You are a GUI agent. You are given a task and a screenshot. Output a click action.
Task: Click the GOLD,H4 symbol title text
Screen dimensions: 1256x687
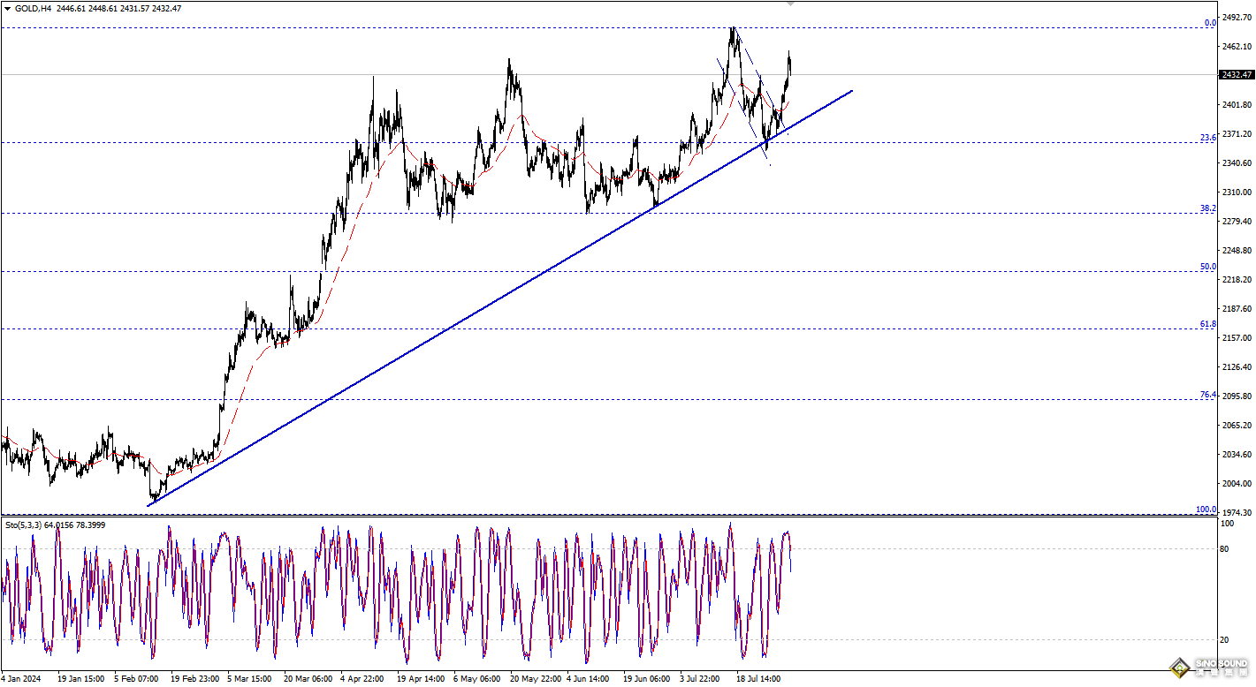(33, 8)
